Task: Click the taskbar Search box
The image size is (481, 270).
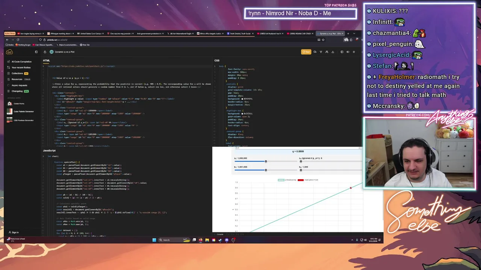Action: tap(174, 240)
